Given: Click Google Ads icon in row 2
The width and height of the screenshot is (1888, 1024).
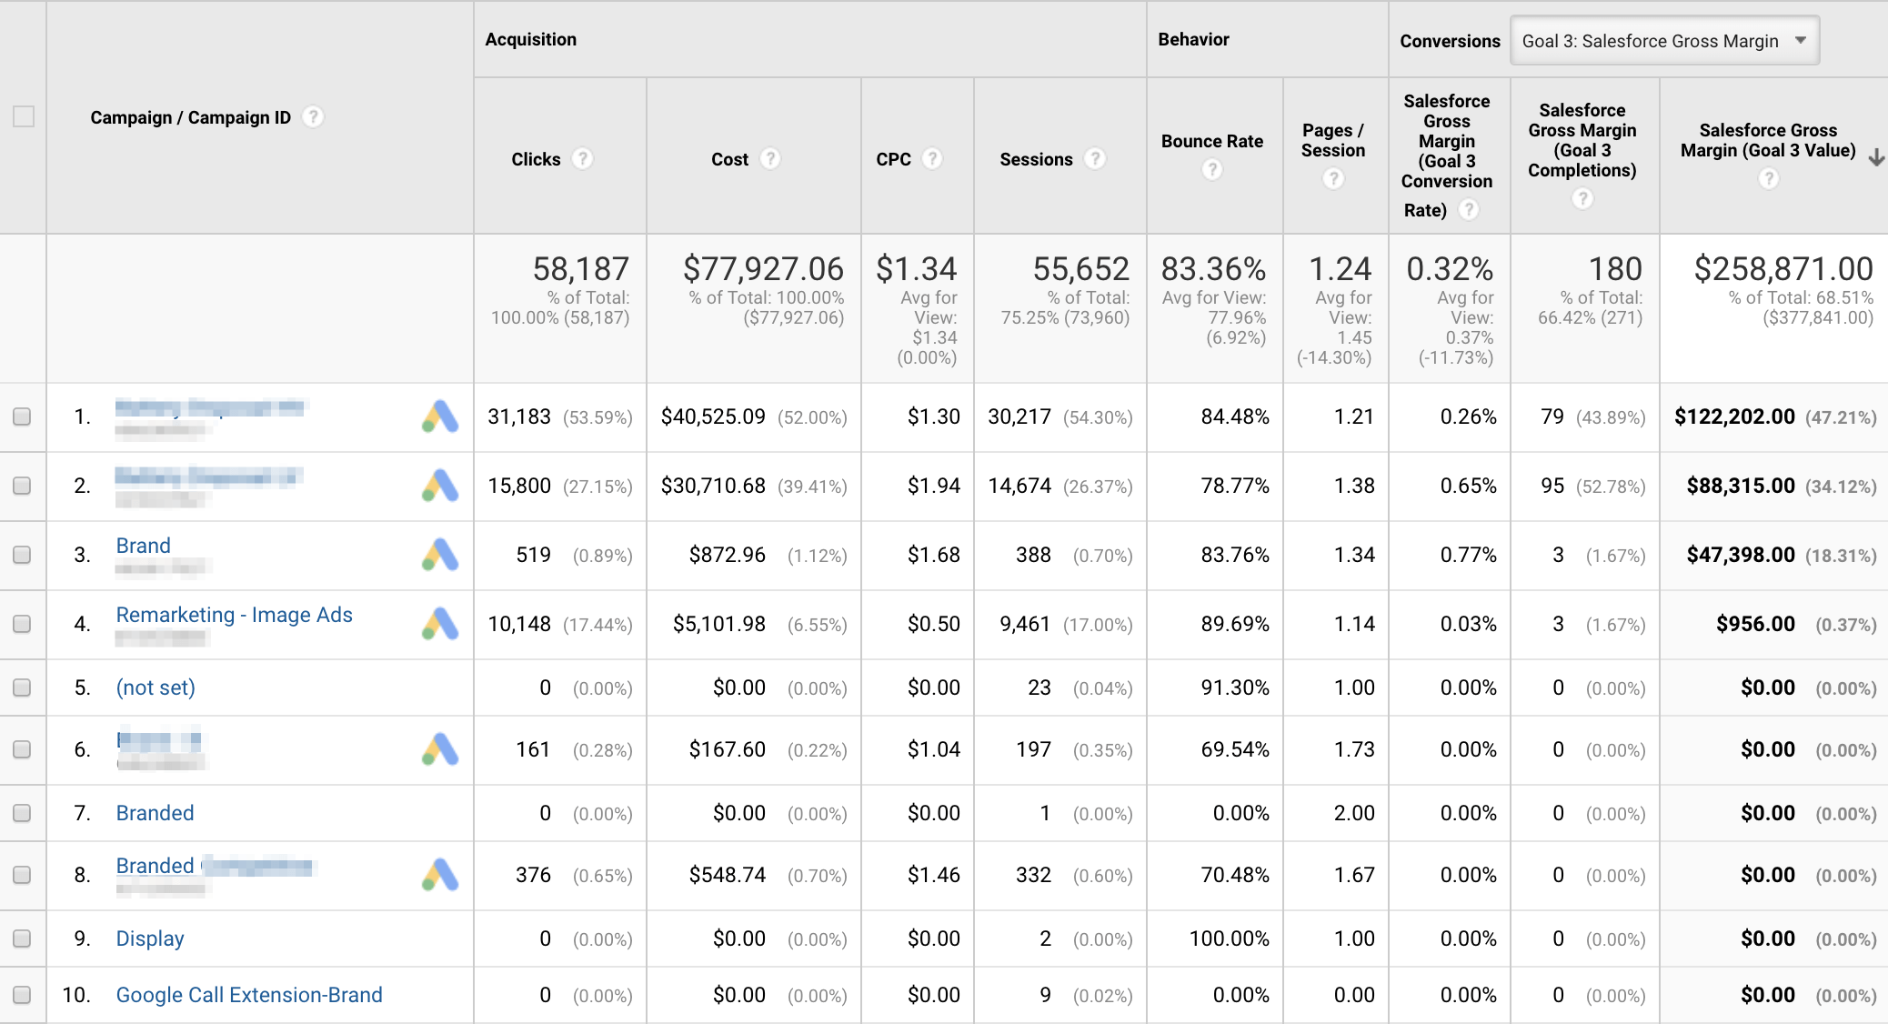Looking at the screenshot, I should click(x=440, y=486).
